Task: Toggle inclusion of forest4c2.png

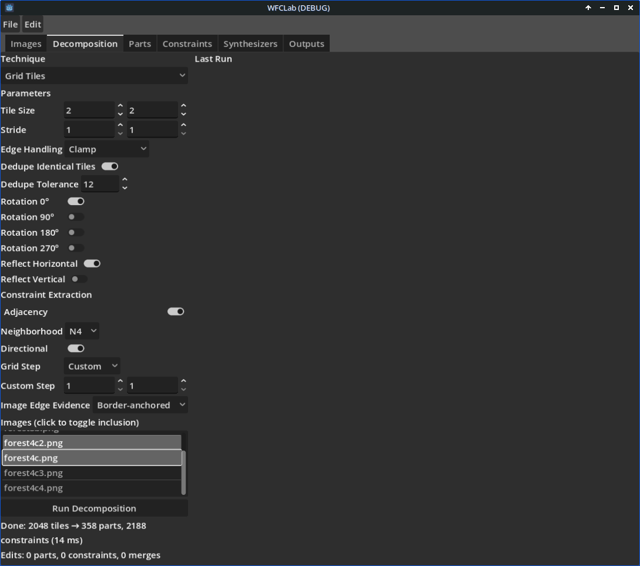Action: click(x=92, y=443)
